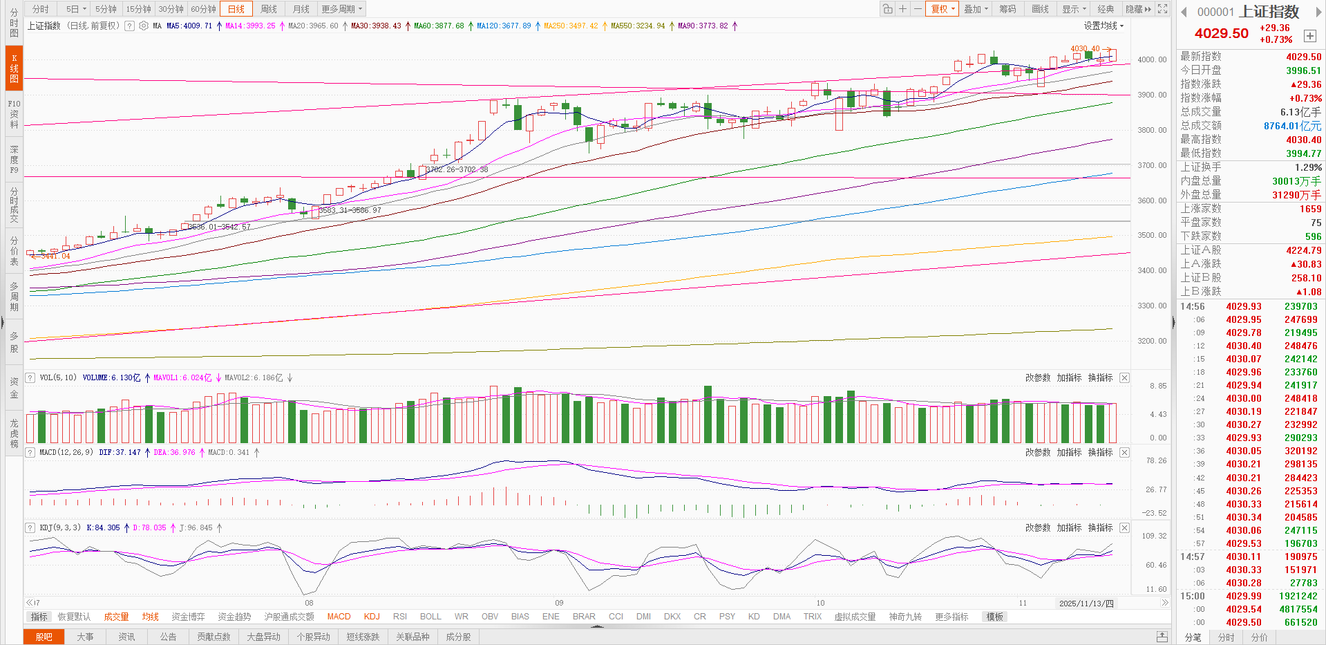The height and width of the screenshot is (645, 1326).
Task: Open MA settings gear icon
Action: pyautogui.click(x=144, y=26)
